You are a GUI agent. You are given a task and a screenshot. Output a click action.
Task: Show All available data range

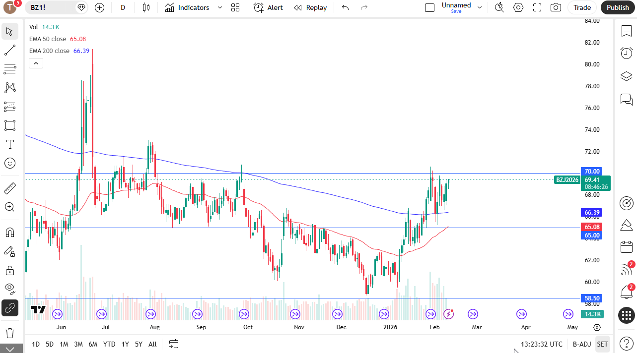(152, 344)
